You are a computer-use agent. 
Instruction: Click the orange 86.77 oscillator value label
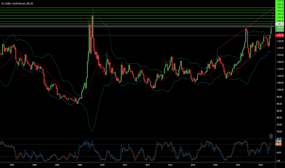tap(279, 144)
